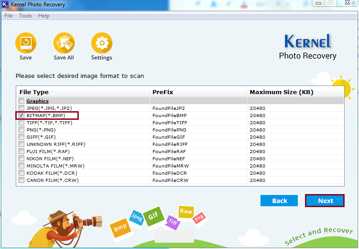The height and width of the screenshot is (249, 359).
Task: Click the FoundFileGIF prefix cell
Action: point(169,137)
